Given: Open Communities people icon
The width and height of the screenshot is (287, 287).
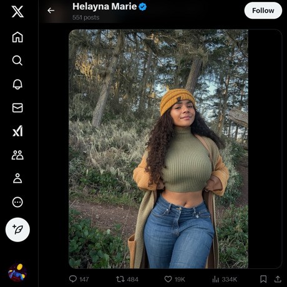Looking at the screenshot, I should tap(17, 155).
